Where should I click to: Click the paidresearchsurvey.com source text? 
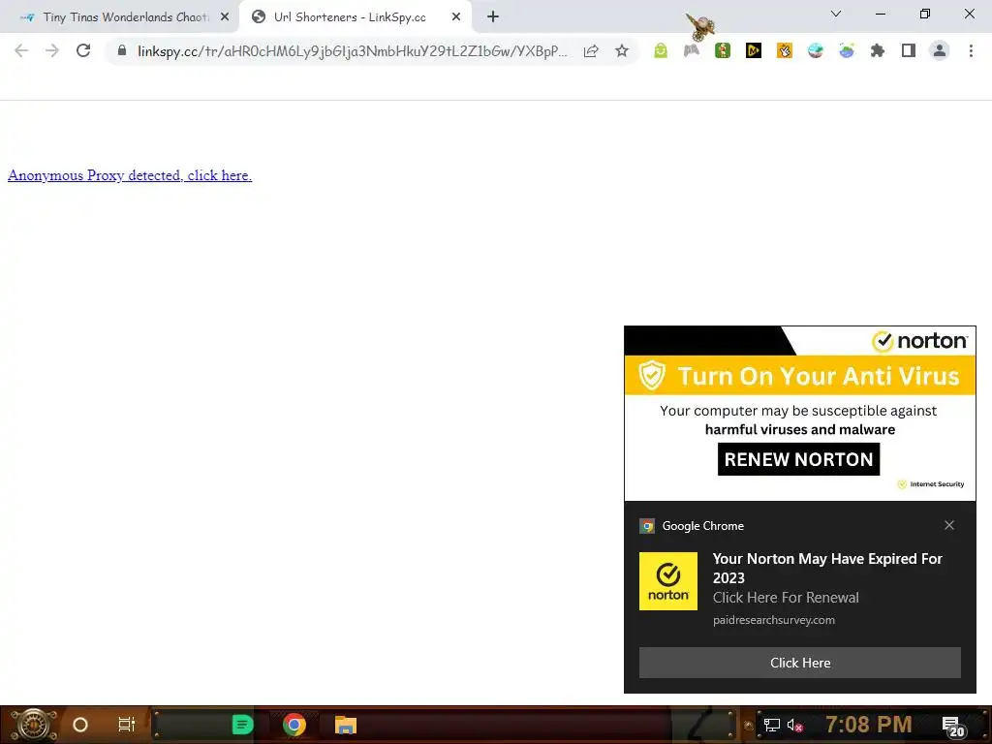point(774,620)
